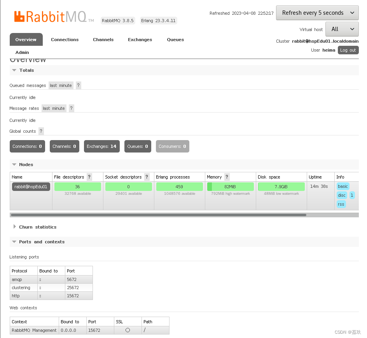Click the Log out button

pos(348,50)
